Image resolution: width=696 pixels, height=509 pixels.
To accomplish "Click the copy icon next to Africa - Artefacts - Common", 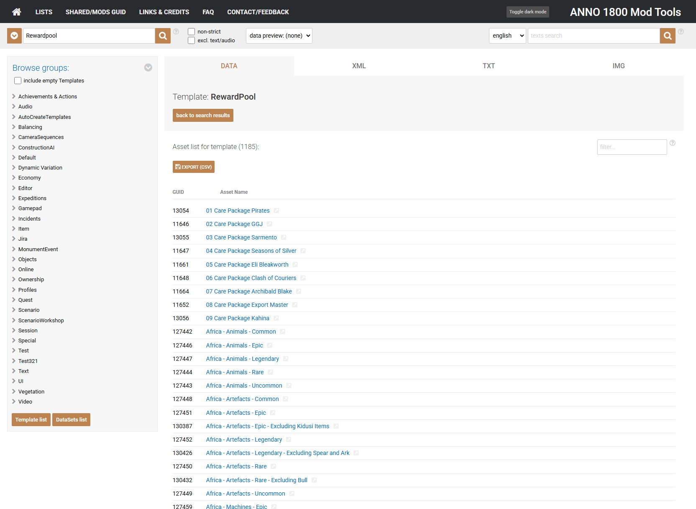I will (286, 399).
